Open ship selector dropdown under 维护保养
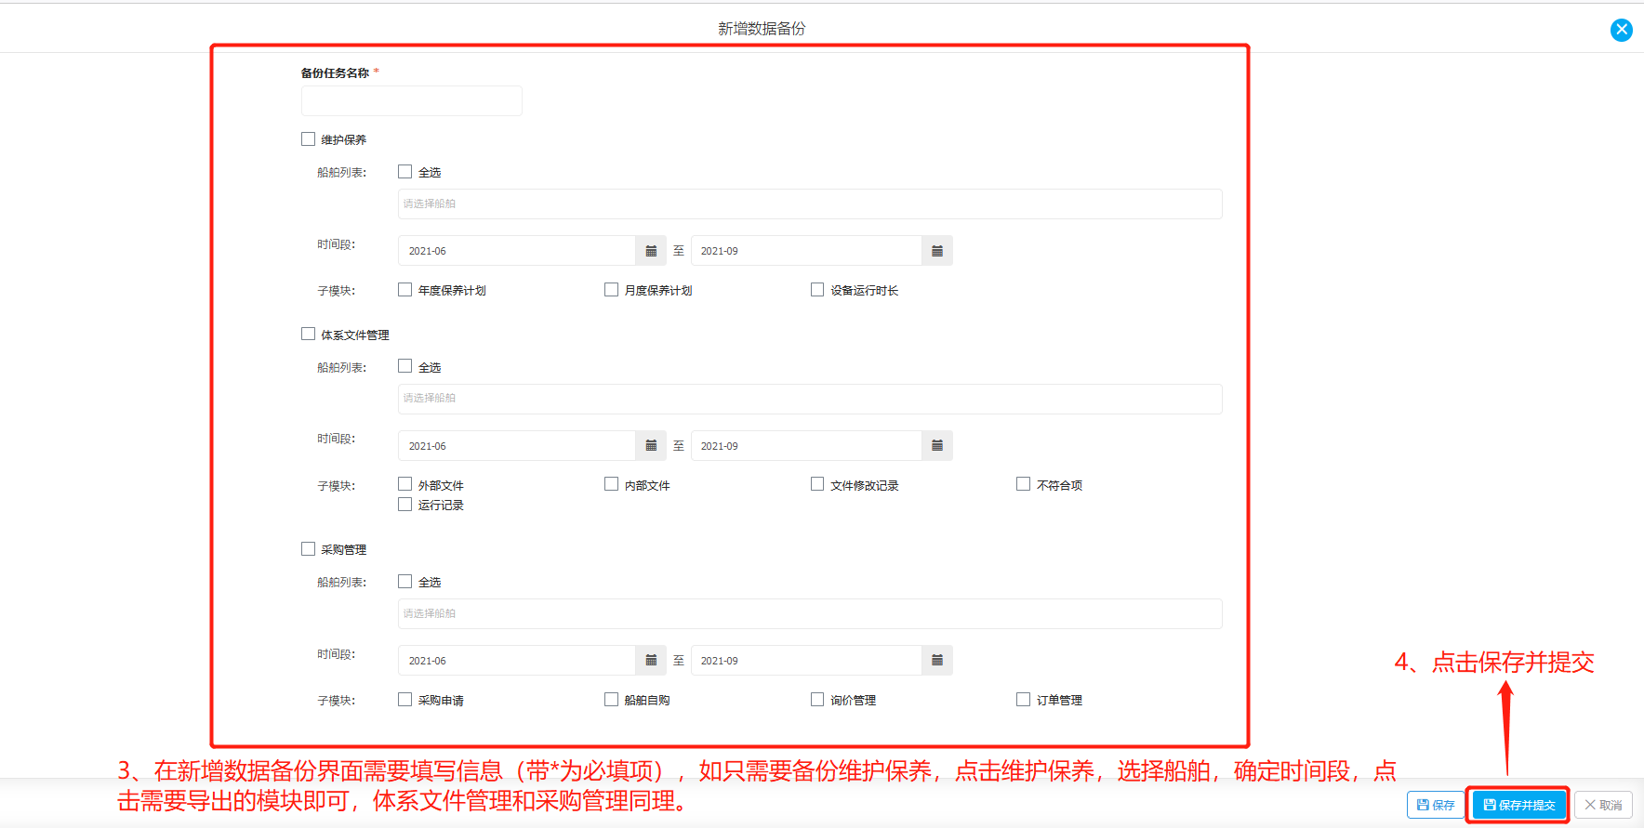 tap(810, 204)
